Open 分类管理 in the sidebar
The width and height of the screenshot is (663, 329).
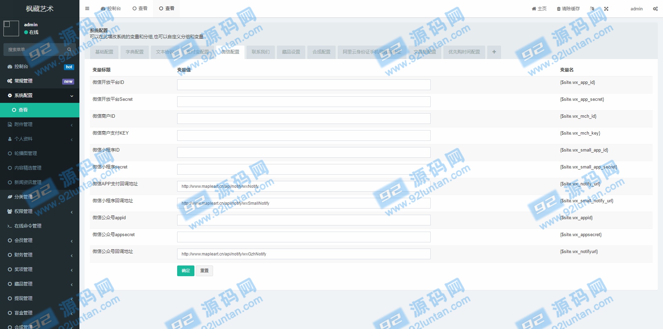(x=40, y=197)
